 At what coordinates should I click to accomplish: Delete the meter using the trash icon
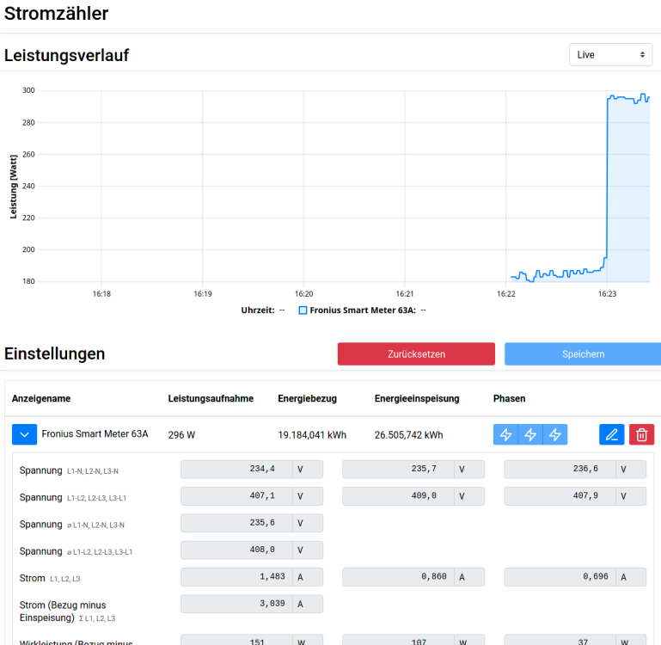click(x=641, y=435)
